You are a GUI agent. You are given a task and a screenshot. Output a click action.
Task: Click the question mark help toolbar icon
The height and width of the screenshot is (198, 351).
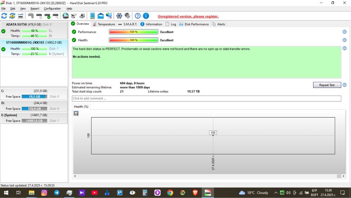pyautogui.click(x=138, y=16)
